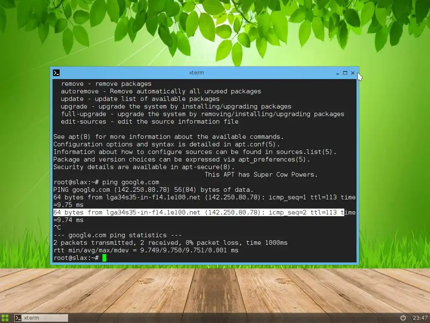Click the '2 packets transmitted' line
430x323 pixels.
coord(170,243)
